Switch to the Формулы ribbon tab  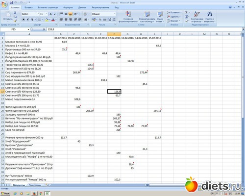point(68,7)
